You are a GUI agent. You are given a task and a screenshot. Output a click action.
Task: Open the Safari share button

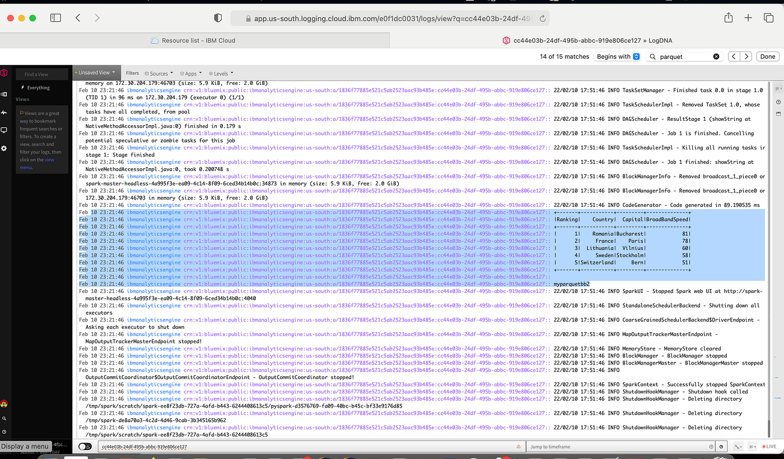tap(729, 17)
